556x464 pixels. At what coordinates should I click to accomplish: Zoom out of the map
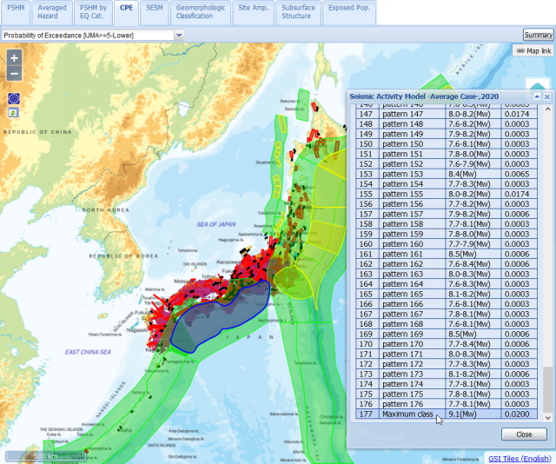14,73
